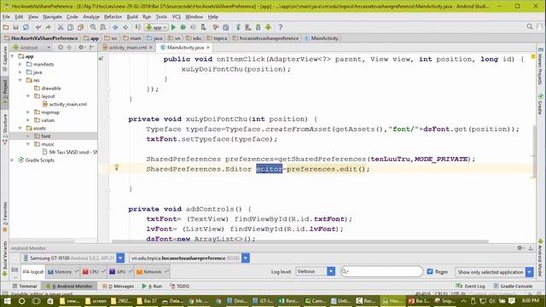This screenshot has width=546, height=307.
Task: Expand the Gradle Scripts node
Action: (x=13, y=160)
